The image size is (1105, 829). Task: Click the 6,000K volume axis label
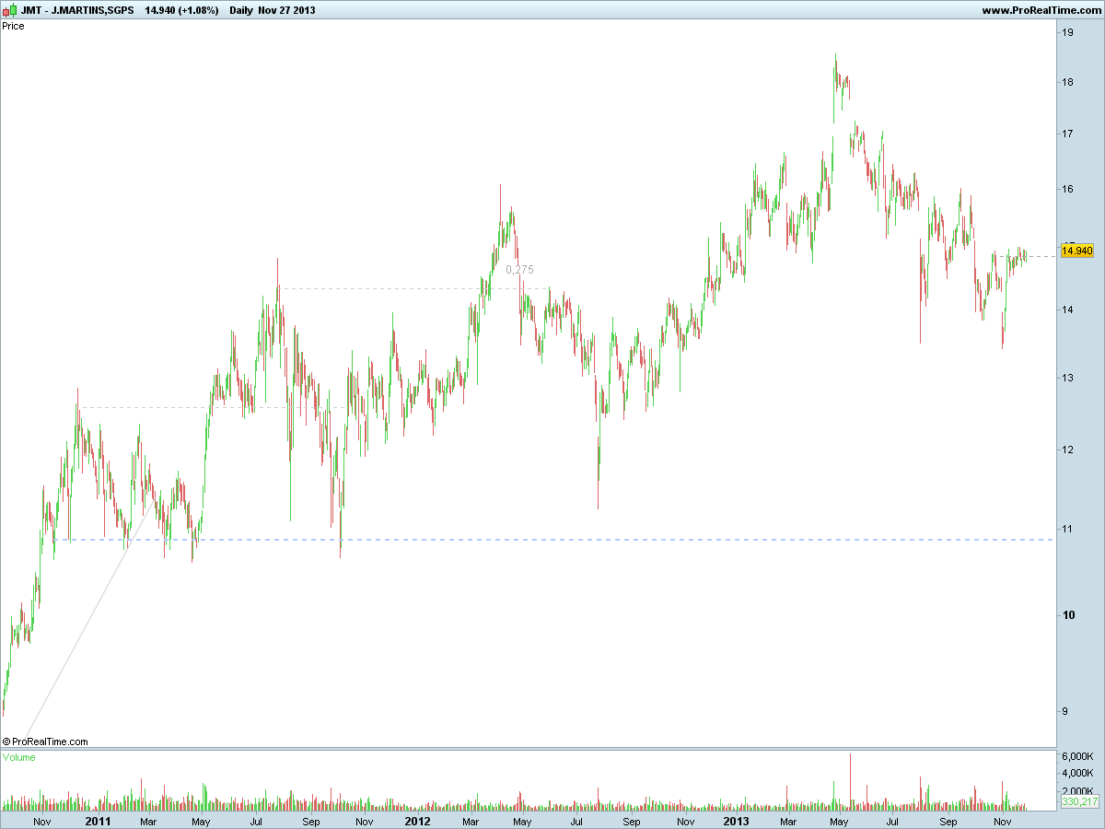(1077, 756)
